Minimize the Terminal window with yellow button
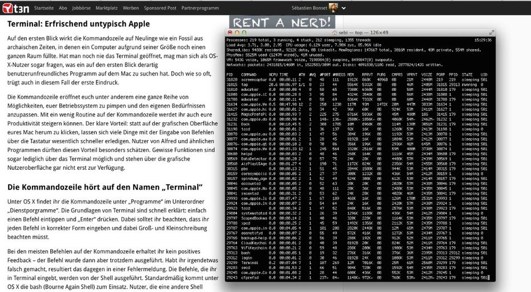 (x=237, y=33)
